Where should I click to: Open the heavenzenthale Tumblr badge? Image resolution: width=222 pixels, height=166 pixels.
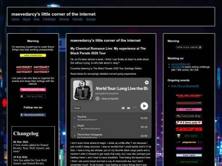(x=33, y=115)
